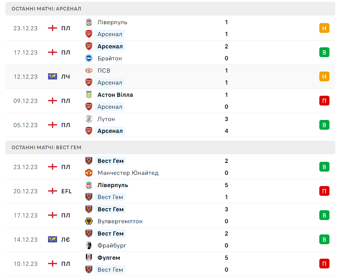341x276 pixels.
Task: Open the Вулвергемптон team link
Action: point(120,221)
